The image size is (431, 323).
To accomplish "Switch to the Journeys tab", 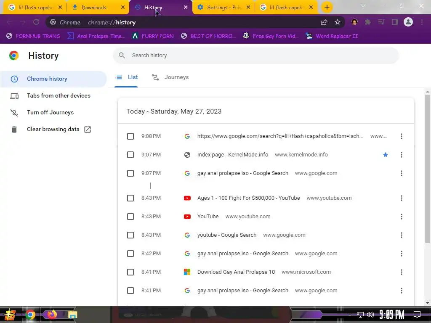I will pos(170,77).
